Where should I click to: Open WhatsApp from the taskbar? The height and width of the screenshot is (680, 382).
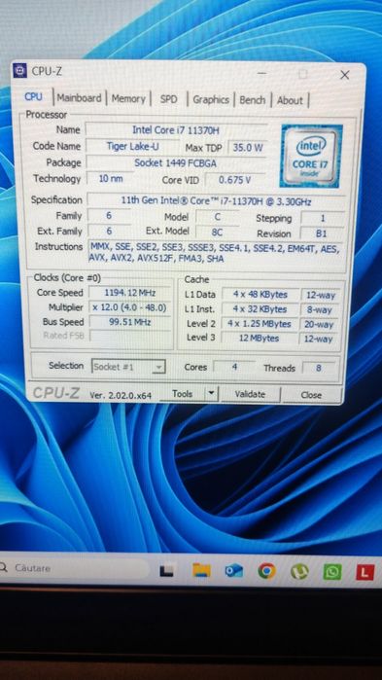coord(332,572)
